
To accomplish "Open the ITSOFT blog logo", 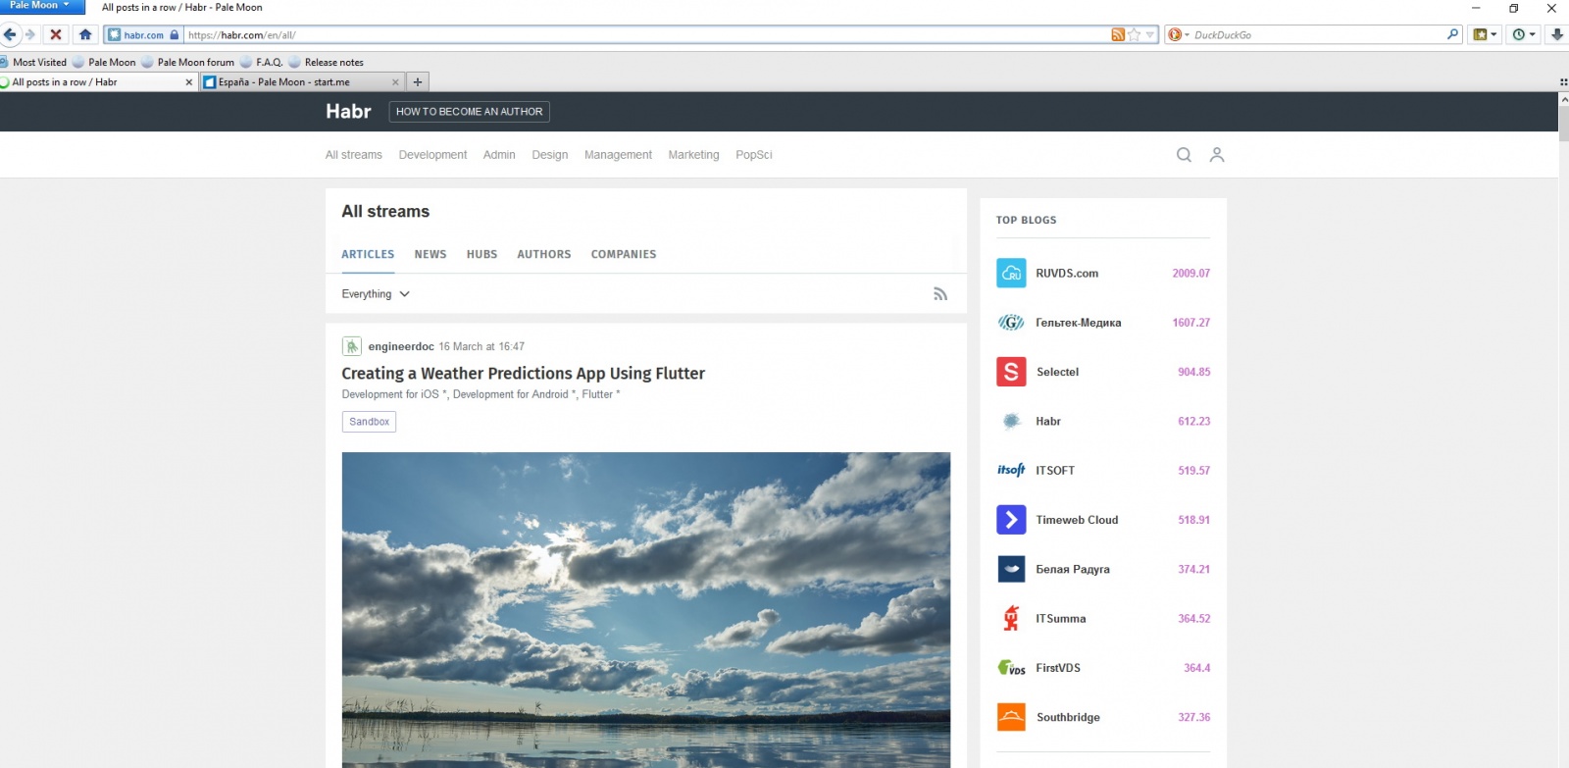I will point(1011,471).
